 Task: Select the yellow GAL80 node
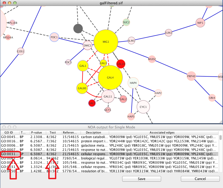[x=82, y=88]
